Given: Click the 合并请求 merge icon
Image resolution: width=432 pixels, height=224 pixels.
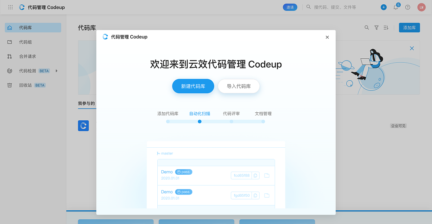Looking at the screenshot, I should 10,57.
